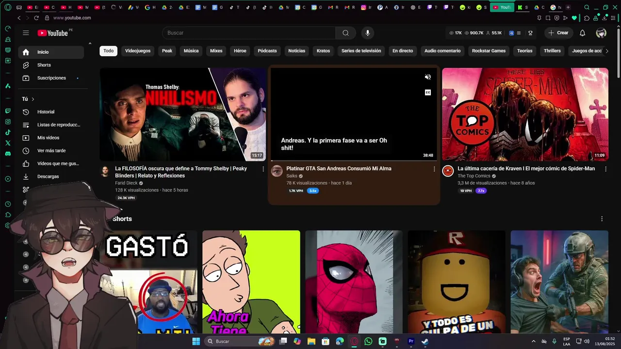621x349 pixels.
Task: Click the pin icon in the address bar
Action: (x=539, y=18)
